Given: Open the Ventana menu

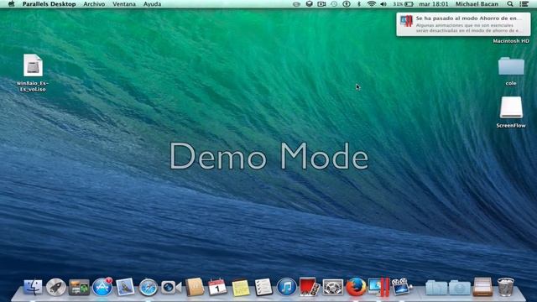Looking at the screenshot, I should point(124,4).
